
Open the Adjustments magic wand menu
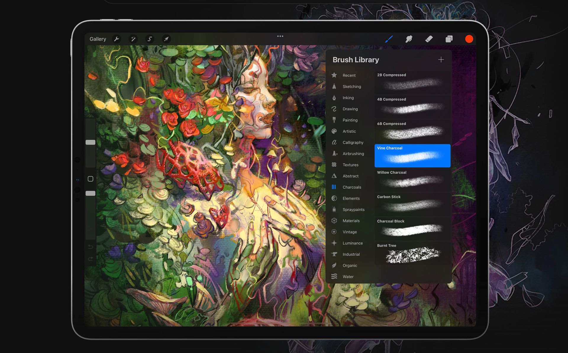[133, 39]
